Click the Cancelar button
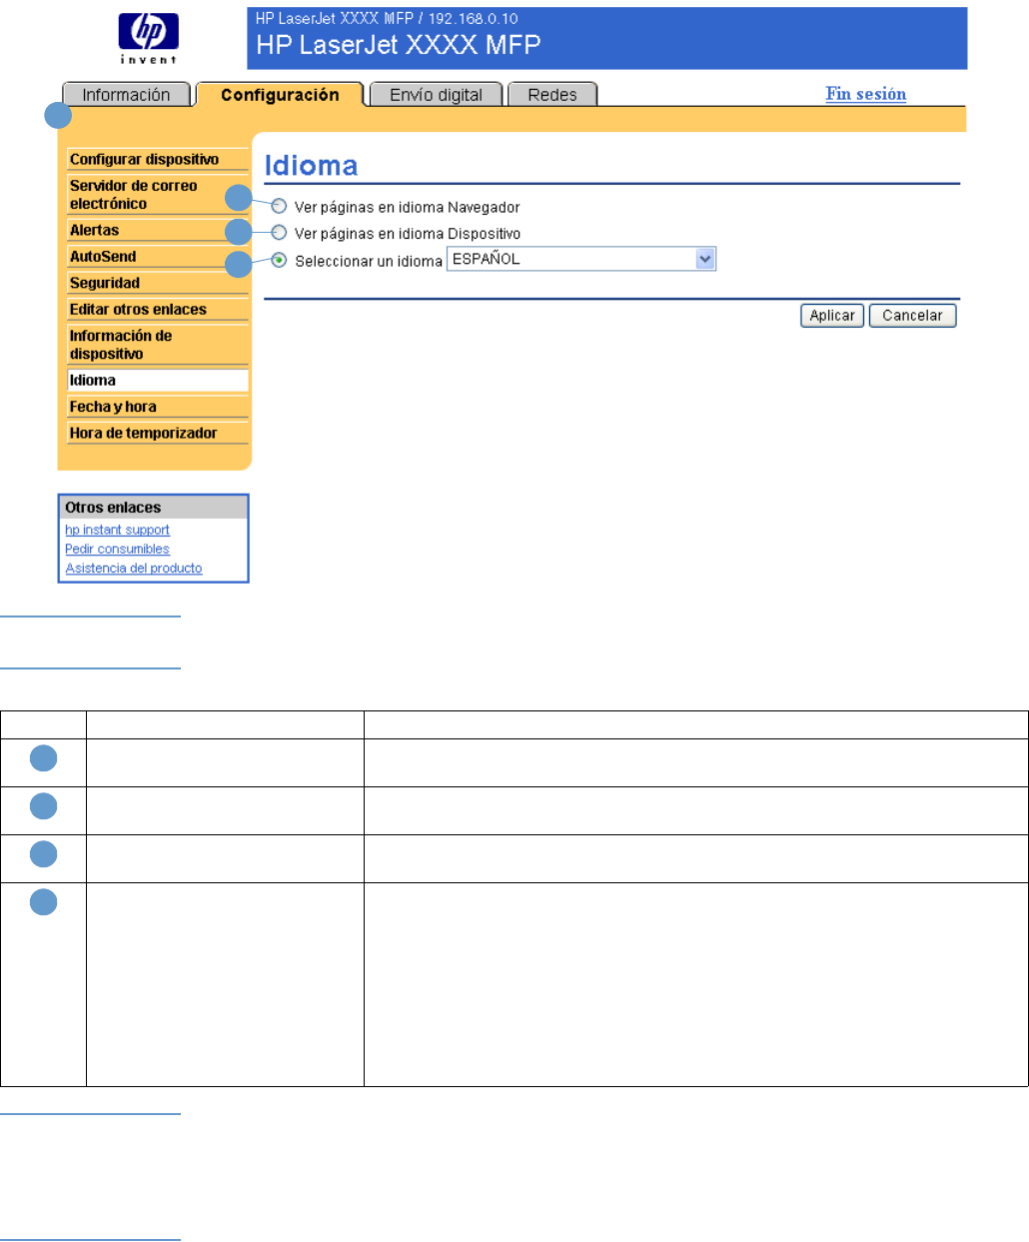The image size is (1029, 1242). click(x=912, y=316)
